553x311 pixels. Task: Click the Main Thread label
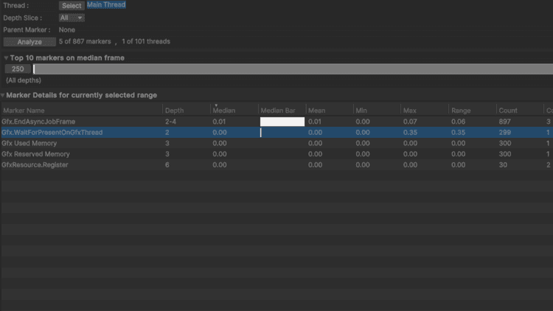click(x=106, y=4)
